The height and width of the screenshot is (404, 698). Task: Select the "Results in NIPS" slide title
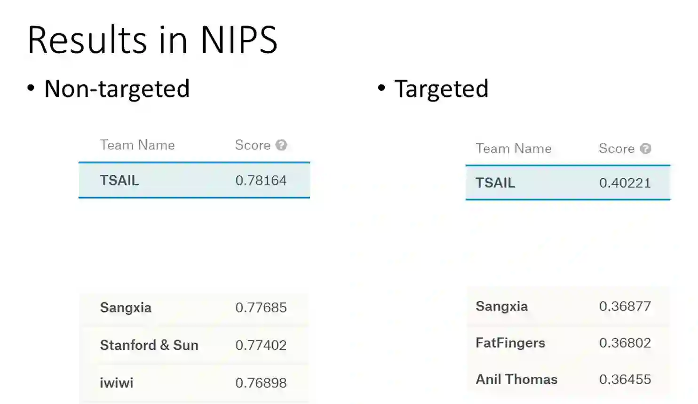(152, 40)
